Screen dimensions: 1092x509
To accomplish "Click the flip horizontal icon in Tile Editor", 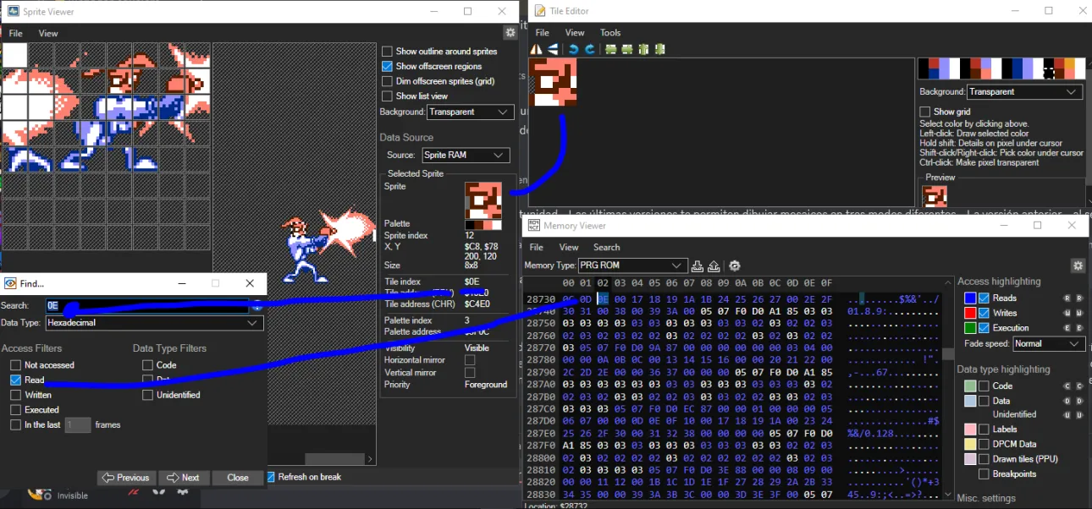I will click(536, 49).
